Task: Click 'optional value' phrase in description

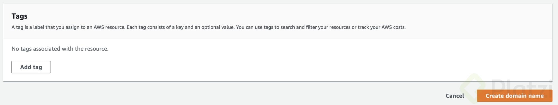Action: pos(218,27)
